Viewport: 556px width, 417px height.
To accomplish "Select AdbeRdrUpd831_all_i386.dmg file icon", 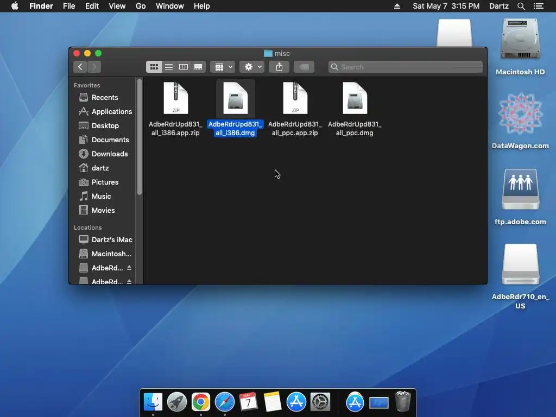I will (x=236, y=98).
